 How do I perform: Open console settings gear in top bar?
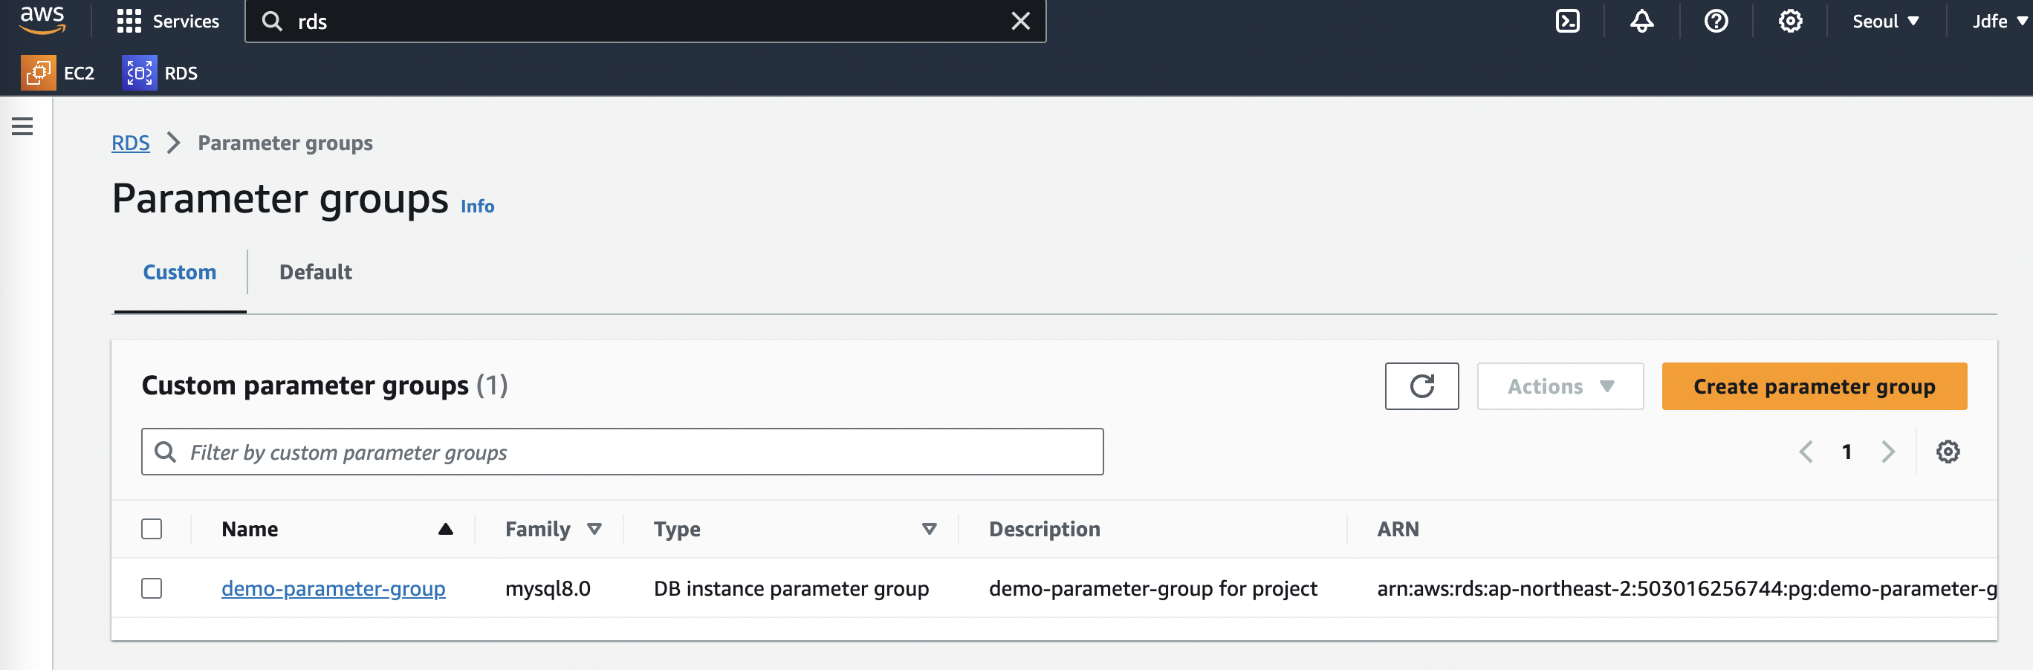pos(1789,22)
